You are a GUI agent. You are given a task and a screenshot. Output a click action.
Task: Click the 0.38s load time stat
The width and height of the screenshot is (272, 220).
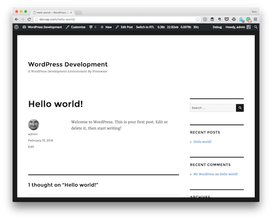[x=161, y=27]
